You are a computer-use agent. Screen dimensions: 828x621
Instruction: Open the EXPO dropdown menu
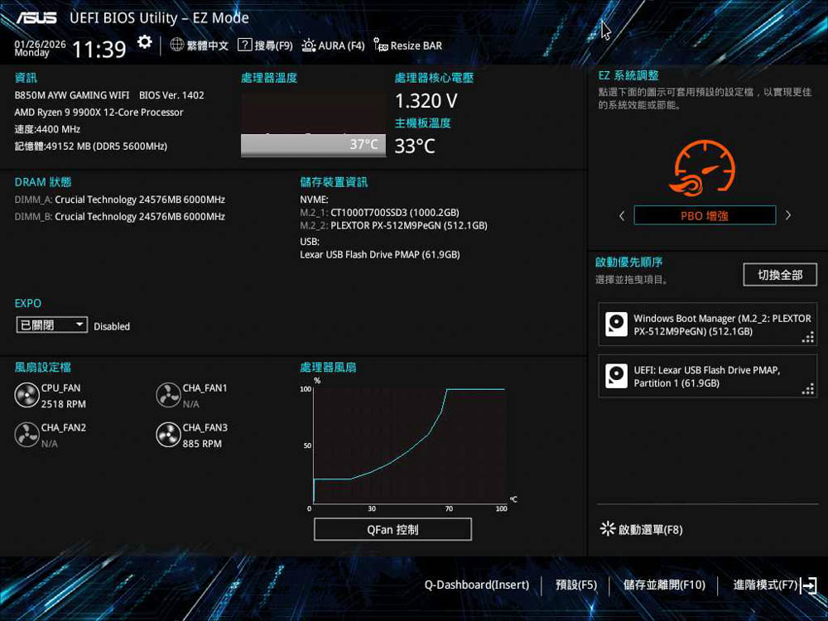(52, 325)
